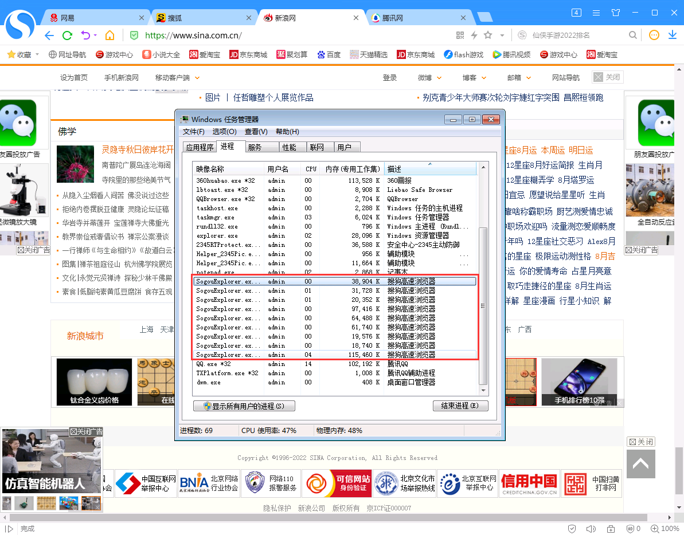Select explorer.exe process row
684x535 pixels.
[x=335, y=235]
